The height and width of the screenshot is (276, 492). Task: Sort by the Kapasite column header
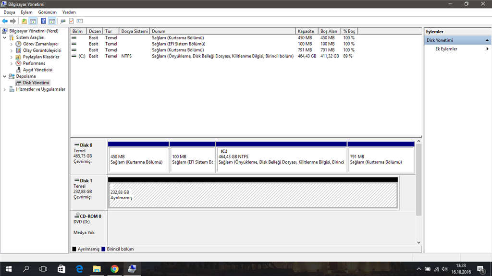click(307, 31)
